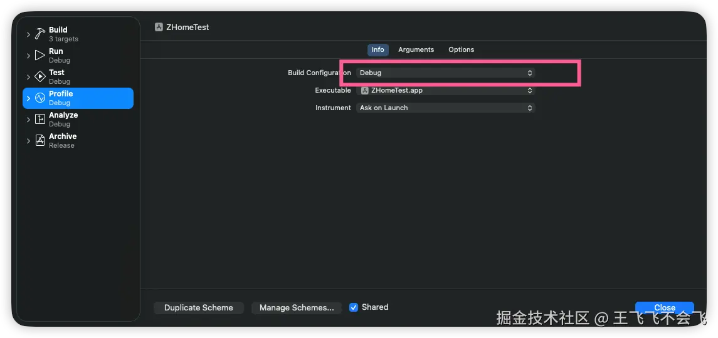718x338 pixels.
Task: Select the Build 3 targets label
Action: pos(64,34)
